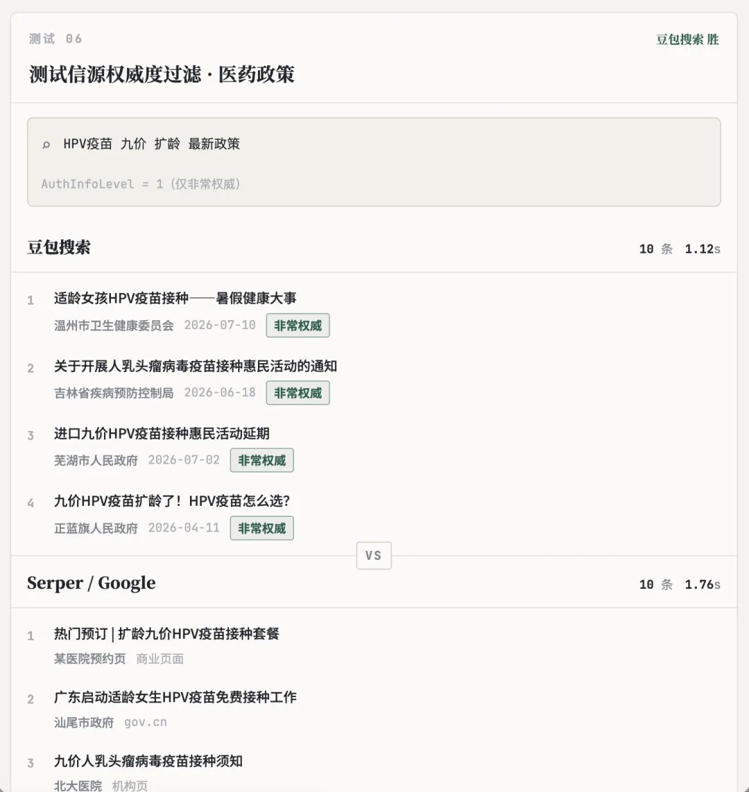749x792 pixels.
Task: Click 非常权威 badge beside 芜湖市人民政府
Action: tap(261, 460)
